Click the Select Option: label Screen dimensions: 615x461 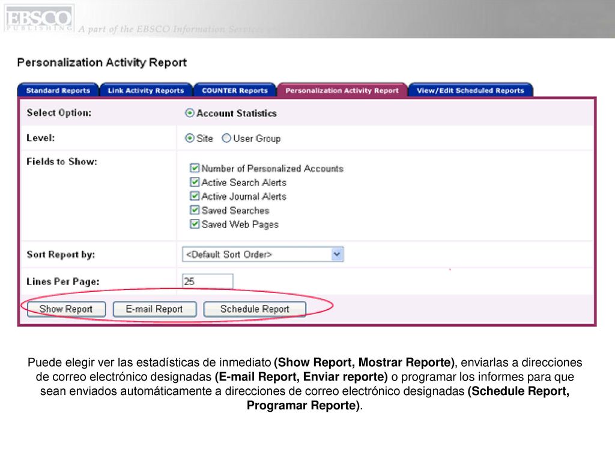[x=59, y=113]
